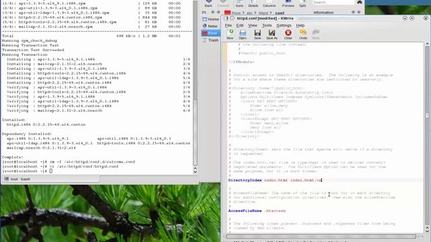Click the 'Installed:' line in terminal
This screenshot has height=242, width=431.
(x=13, y=120)
